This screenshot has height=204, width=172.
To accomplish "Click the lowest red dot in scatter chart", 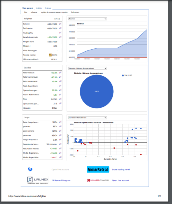I will pos(141,154).
